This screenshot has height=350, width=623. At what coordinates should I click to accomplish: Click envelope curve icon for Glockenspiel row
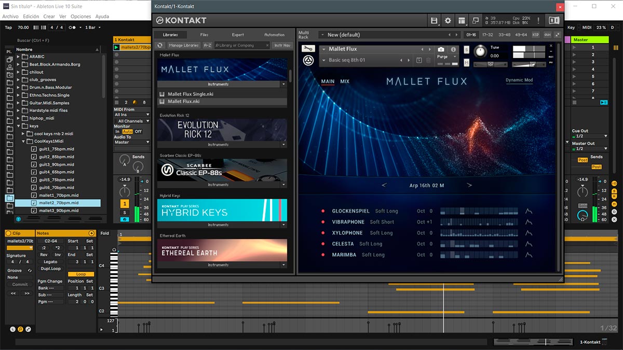click(529, 211)
